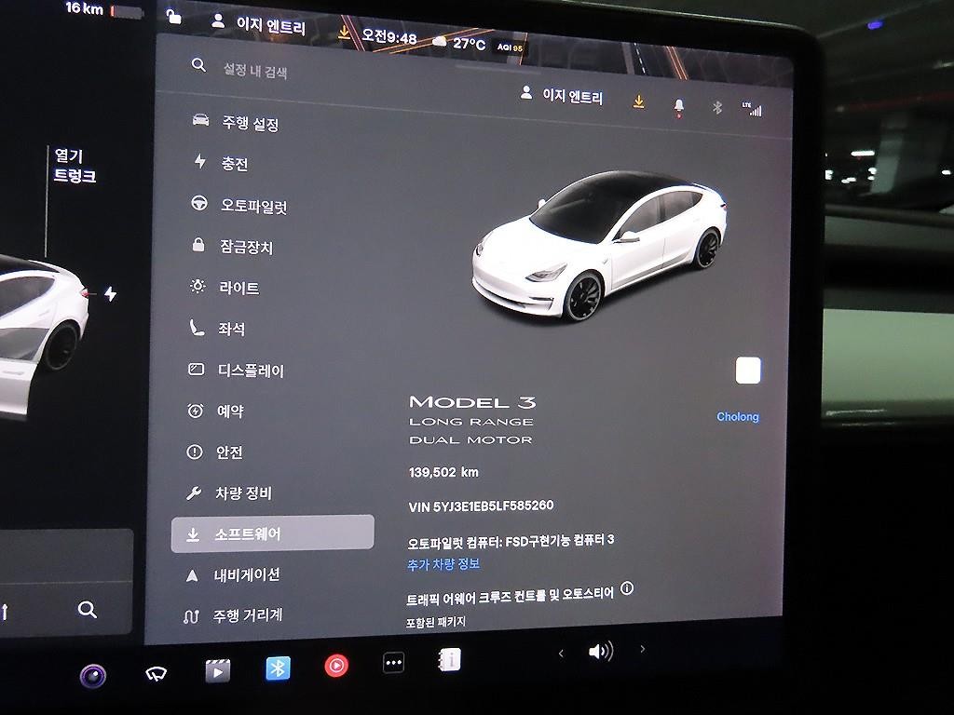Open the red music app icon
The height and width of the screenshot is (715, 954).
(x=335, y=665)
